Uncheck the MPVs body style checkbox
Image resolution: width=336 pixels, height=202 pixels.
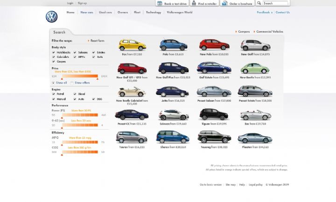75,57
